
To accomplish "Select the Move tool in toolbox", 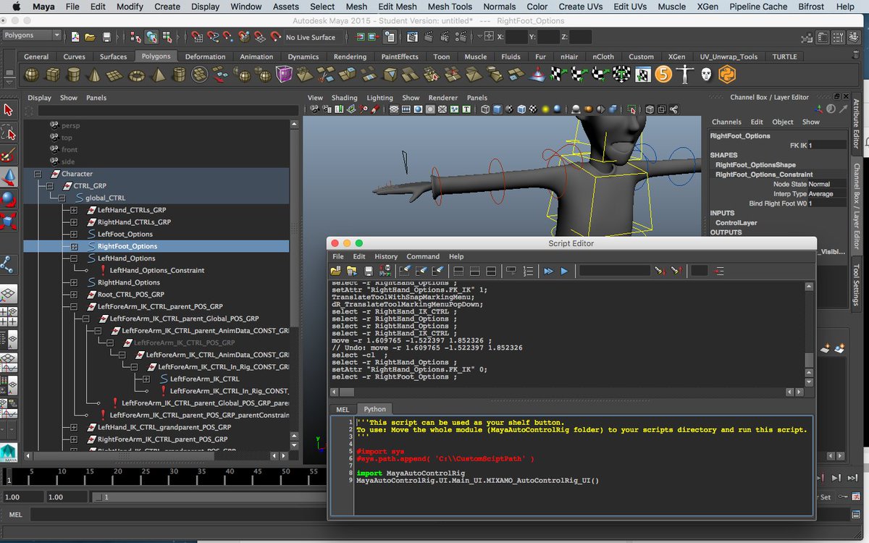I will click(x=9, y=177).
